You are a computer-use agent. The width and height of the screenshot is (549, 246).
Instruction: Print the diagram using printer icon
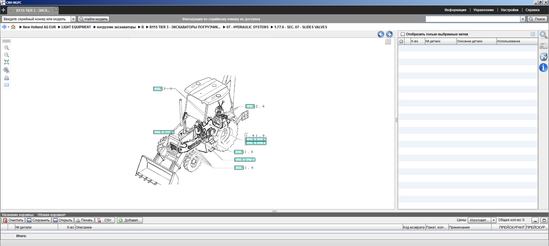click(6, 78)
